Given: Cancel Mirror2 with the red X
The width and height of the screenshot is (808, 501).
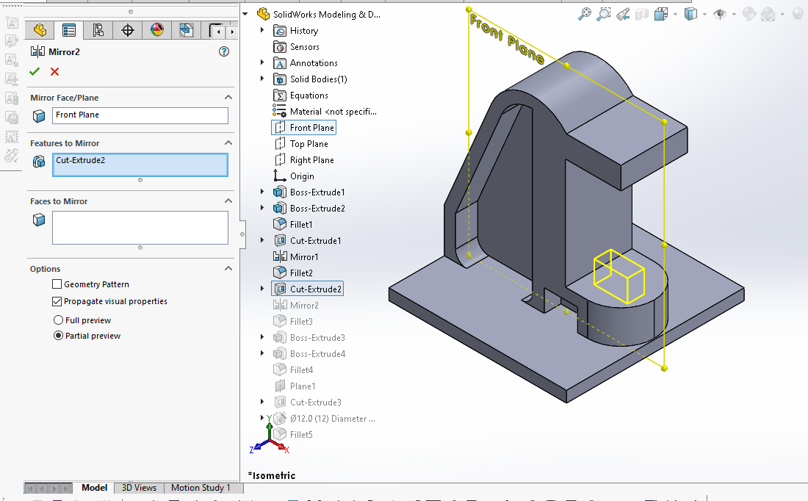Looking at the screenshot, I should 54,71.
